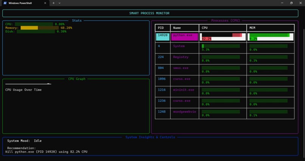Click the CPU usage bar in Stats
The height and width of the screenshot is (161, 305).
tap(34, 24)
